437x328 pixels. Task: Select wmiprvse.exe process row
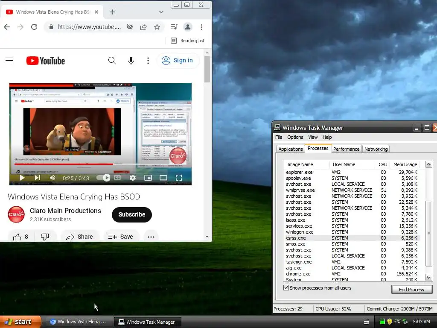(x=352, y=190)
